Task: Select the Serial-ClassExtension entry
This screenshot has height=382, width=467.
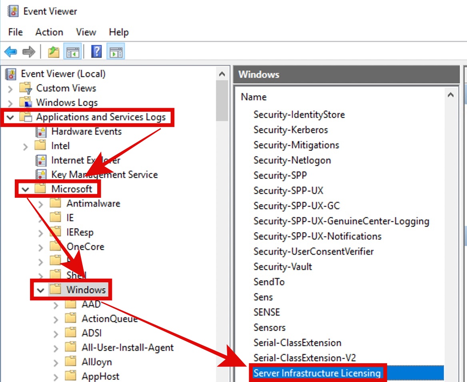Action: [297, 343]
